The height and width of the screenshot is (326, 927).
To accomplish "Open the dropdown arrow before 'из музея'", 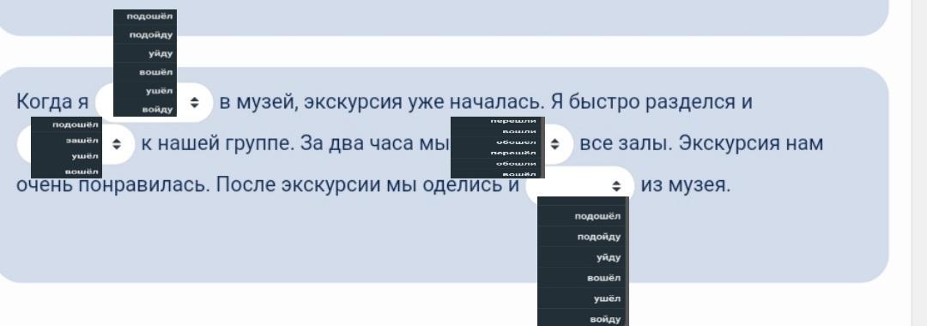I will (616, 186).
